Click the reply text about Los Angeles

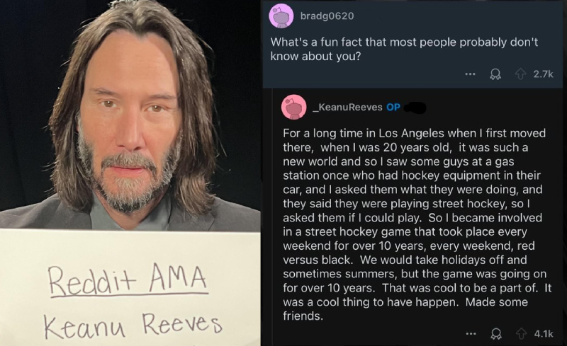pyautogui.click(x=417, y=224)
